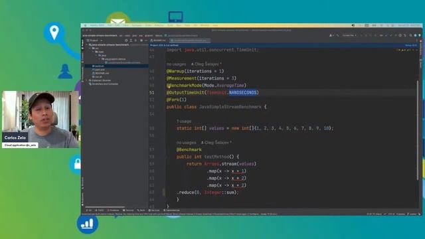425x239 pixels.
Task: Expand External Libraries node arrow
Action: [x=87, y=80]
